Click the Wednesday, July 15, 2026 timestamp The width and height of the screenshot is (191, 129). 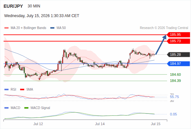(42, 16)
